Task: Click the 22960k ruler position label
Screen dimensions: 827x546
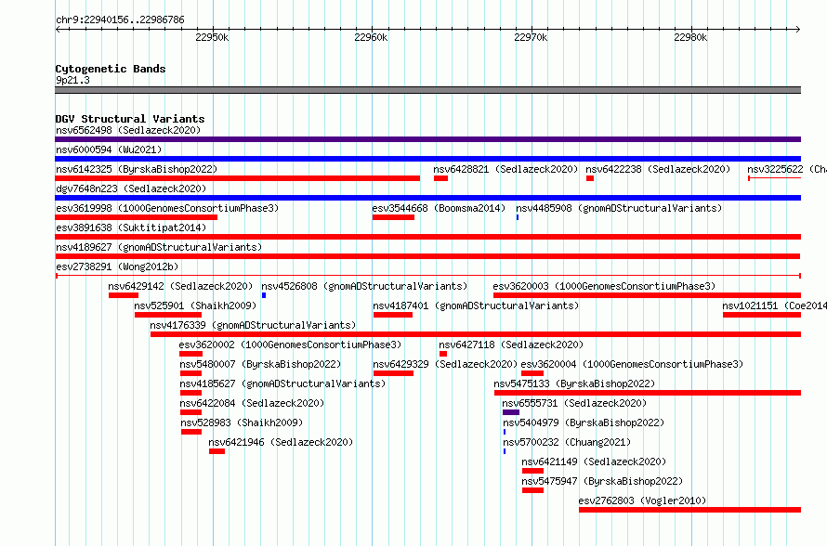Action: coord(371,37)
